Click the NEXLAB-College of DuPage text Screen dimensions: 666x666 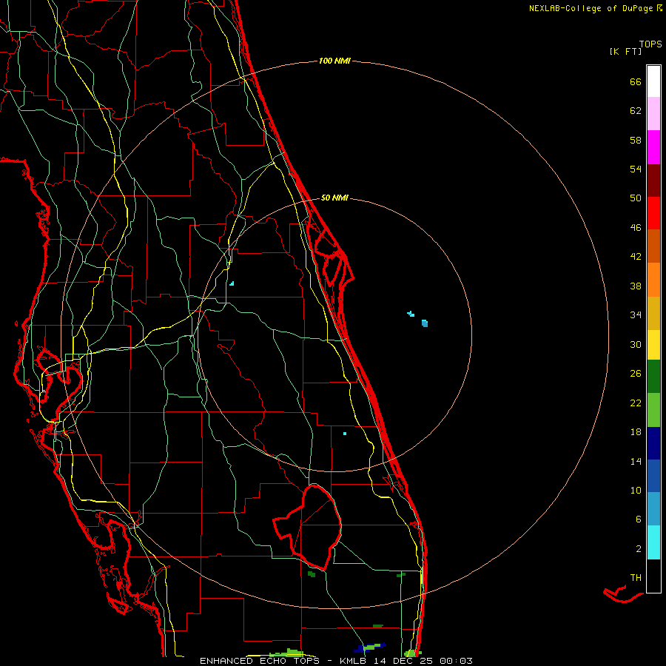click(x=591, y=8)
